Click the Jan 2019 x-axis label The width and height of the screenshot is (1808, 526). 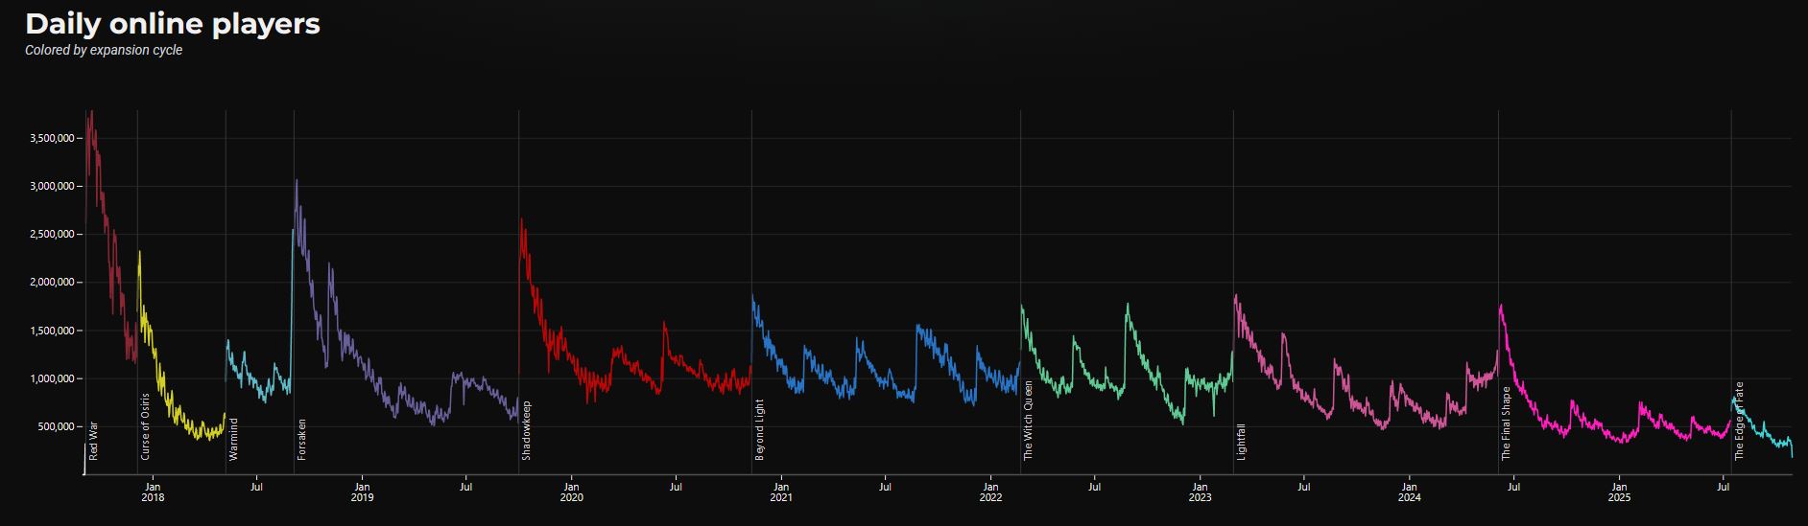tap(362, 492)
